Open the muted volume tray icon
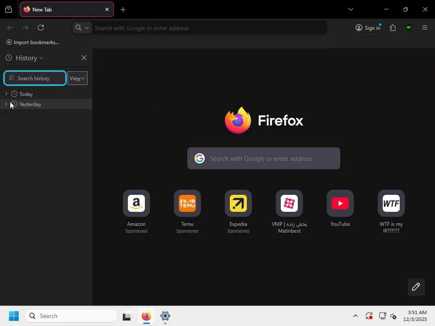 pos(393,316)
